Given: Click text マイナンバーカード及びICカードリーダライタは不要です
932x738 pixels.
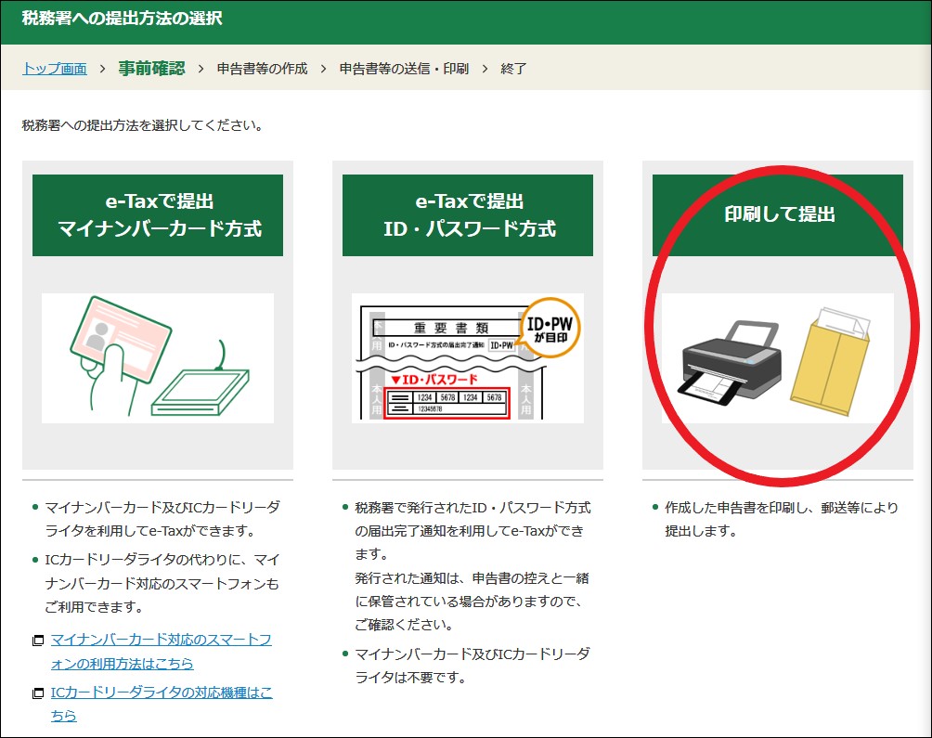Looking at the screenshot, I should point(472,666).
